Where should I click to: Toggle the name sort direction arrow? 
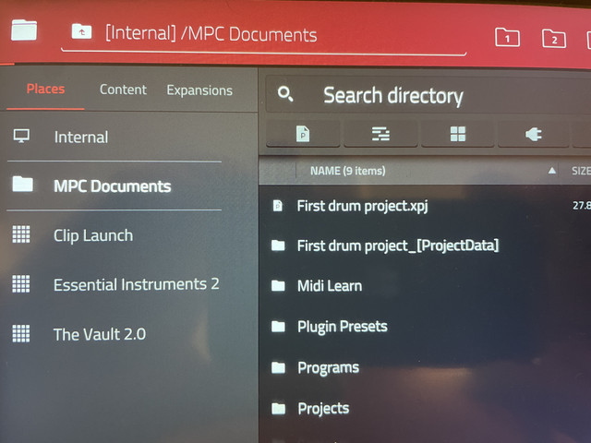[x=552, y=171]
